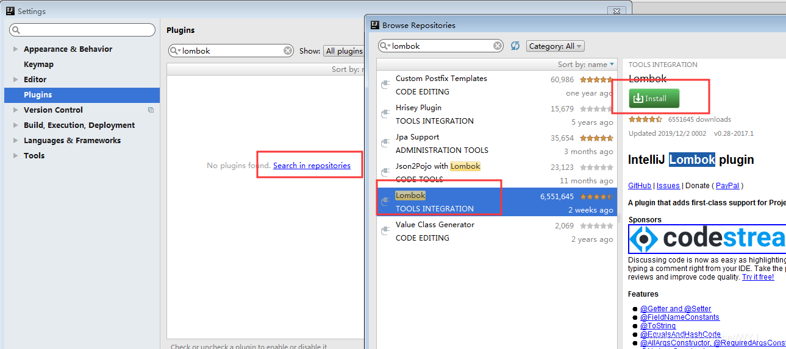The height and width of the screenshot is (349, 786).
Task: Clear the lombok search in Browse Repositories
Action: pos(498,46)
